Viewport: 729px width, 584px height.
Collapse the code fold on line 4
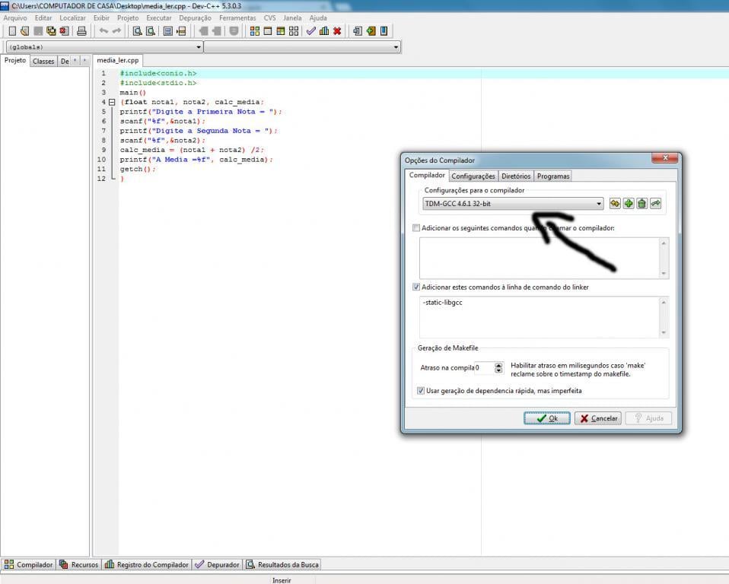pyautogui.click(x=112, y=102)
